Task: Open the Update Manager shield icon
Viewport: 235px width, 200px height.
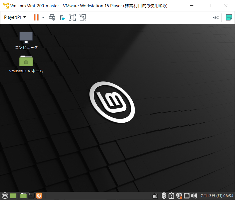Action: tap(179, 196)
